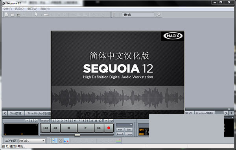The height and width of the screenshot is (150, 236).
Task: Click the colorful spectrum icon in bottom toolbar
Action: (118, 141)
